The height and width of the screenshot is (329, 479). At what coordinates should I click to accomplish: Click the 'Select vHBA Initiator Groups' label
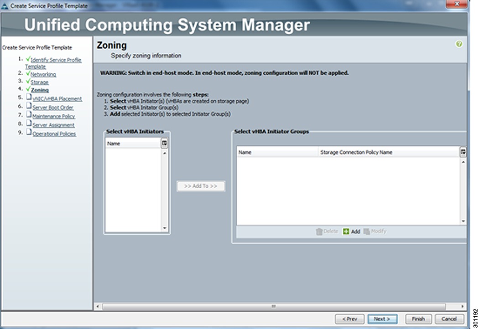[x=271, y=132]
